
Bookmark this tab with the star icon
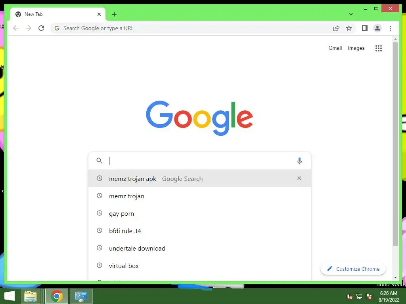[x=349, y=28]
